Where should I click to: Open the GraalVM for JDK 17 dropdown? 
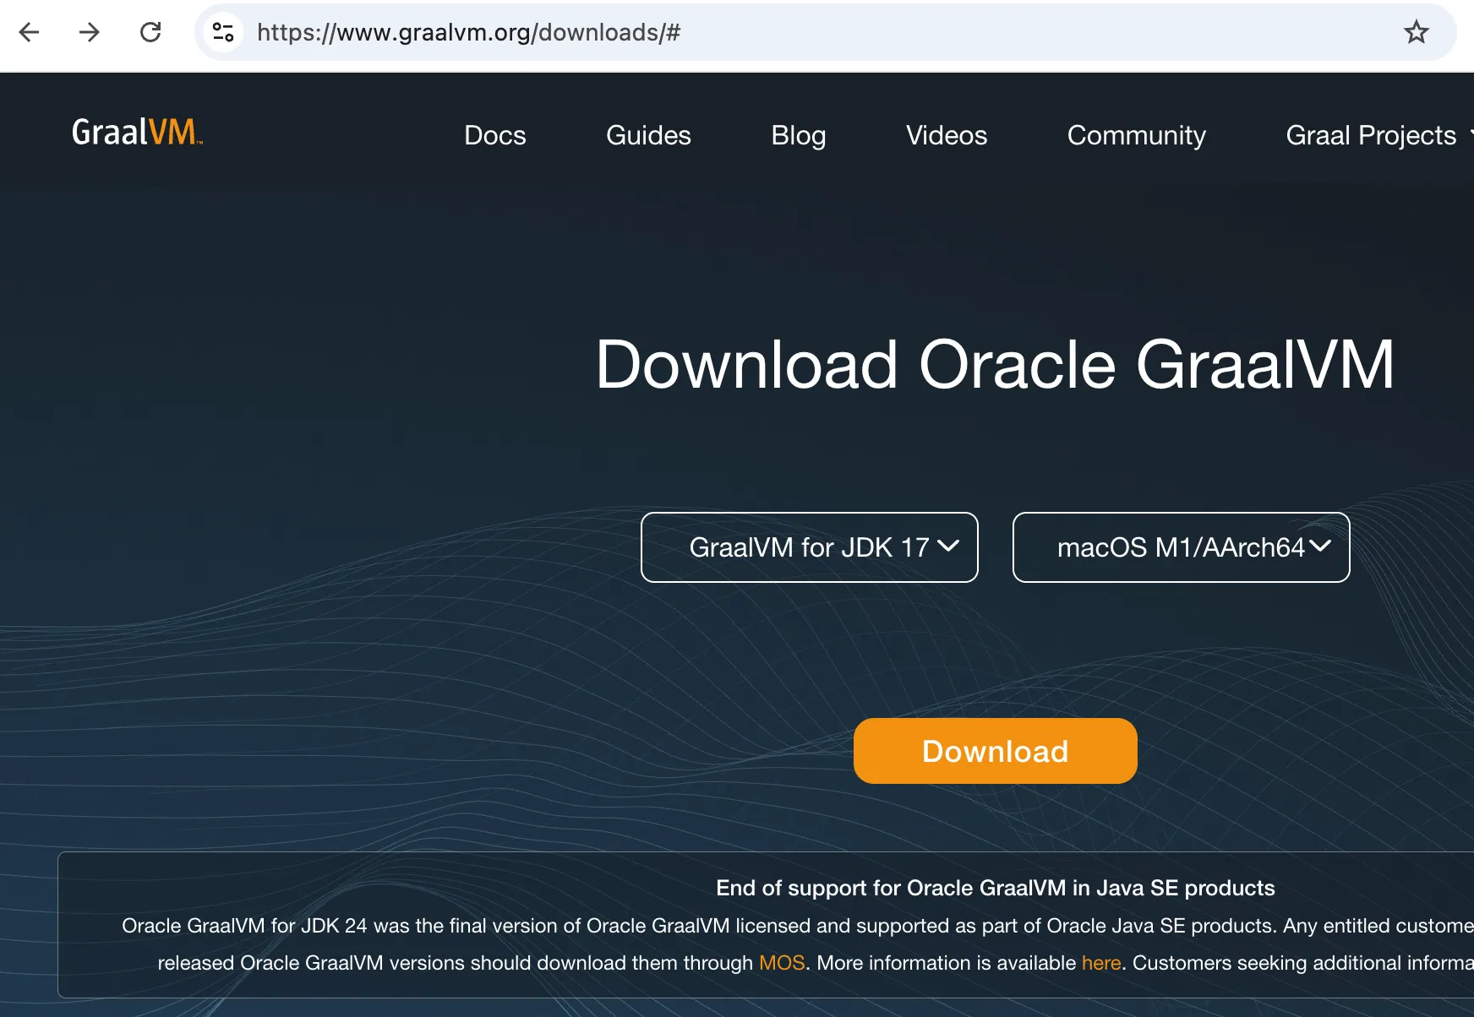(x=809, y=547)
